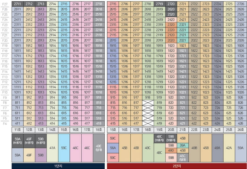Select the 49E rental type swatch
The width and height of the screenshot is (247, 169).
99,148
